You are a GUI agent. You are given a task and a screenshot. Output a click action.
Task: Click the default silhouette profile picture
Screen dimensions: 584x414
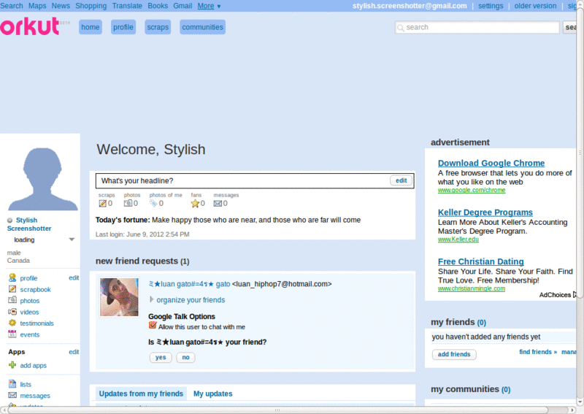click(x=43, y=179)
